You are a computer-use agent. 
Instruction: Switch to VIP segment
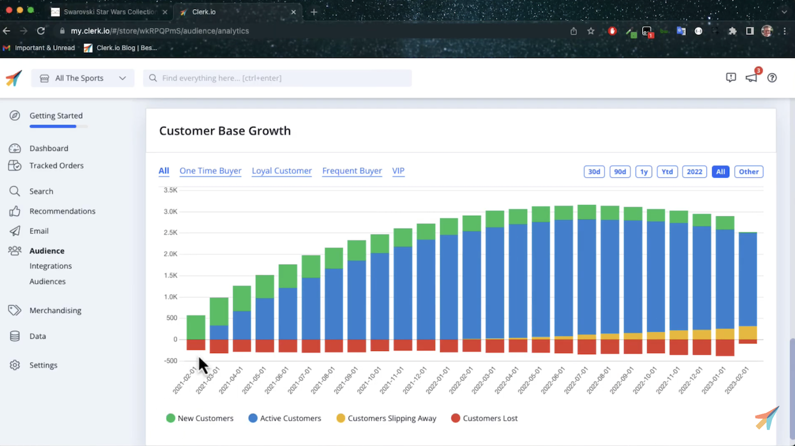pos(398,171)
